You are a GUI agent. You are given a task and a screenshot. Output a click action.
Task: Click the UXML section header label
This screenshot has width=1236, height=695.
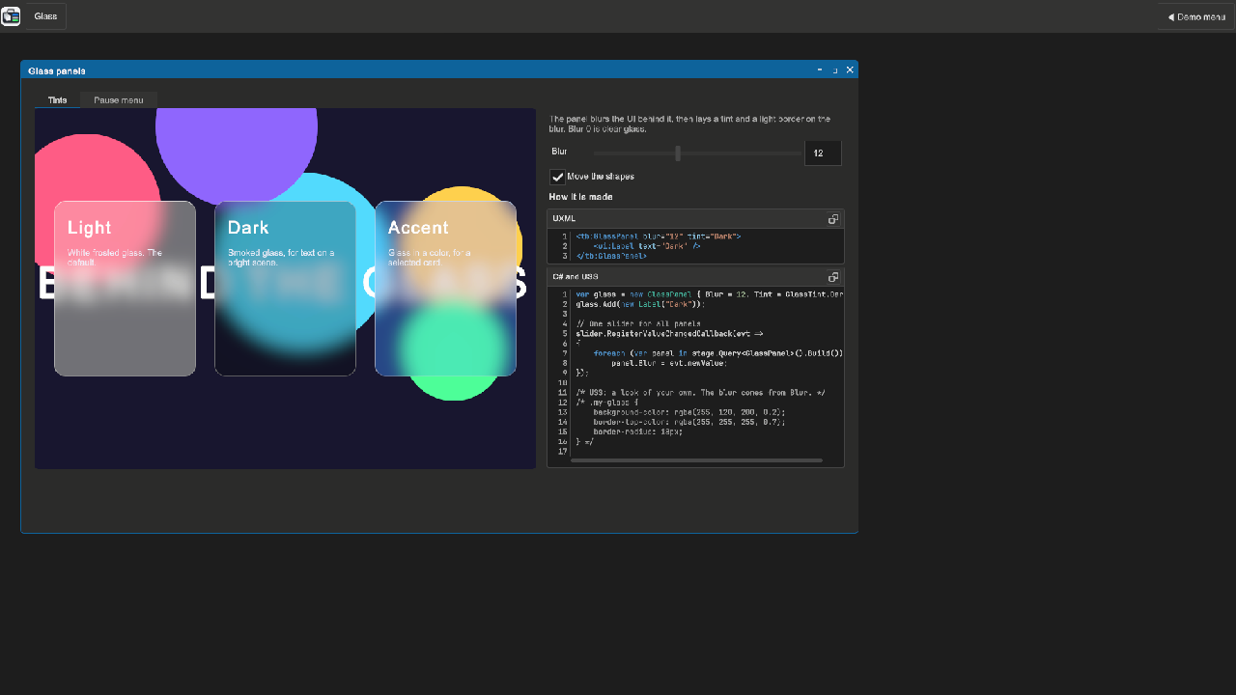point(564,219)
